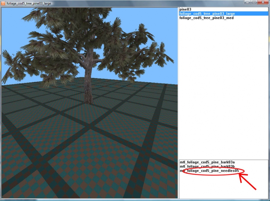Maximize the model viewer window
The image size is (270, 201).
(254, 2)
